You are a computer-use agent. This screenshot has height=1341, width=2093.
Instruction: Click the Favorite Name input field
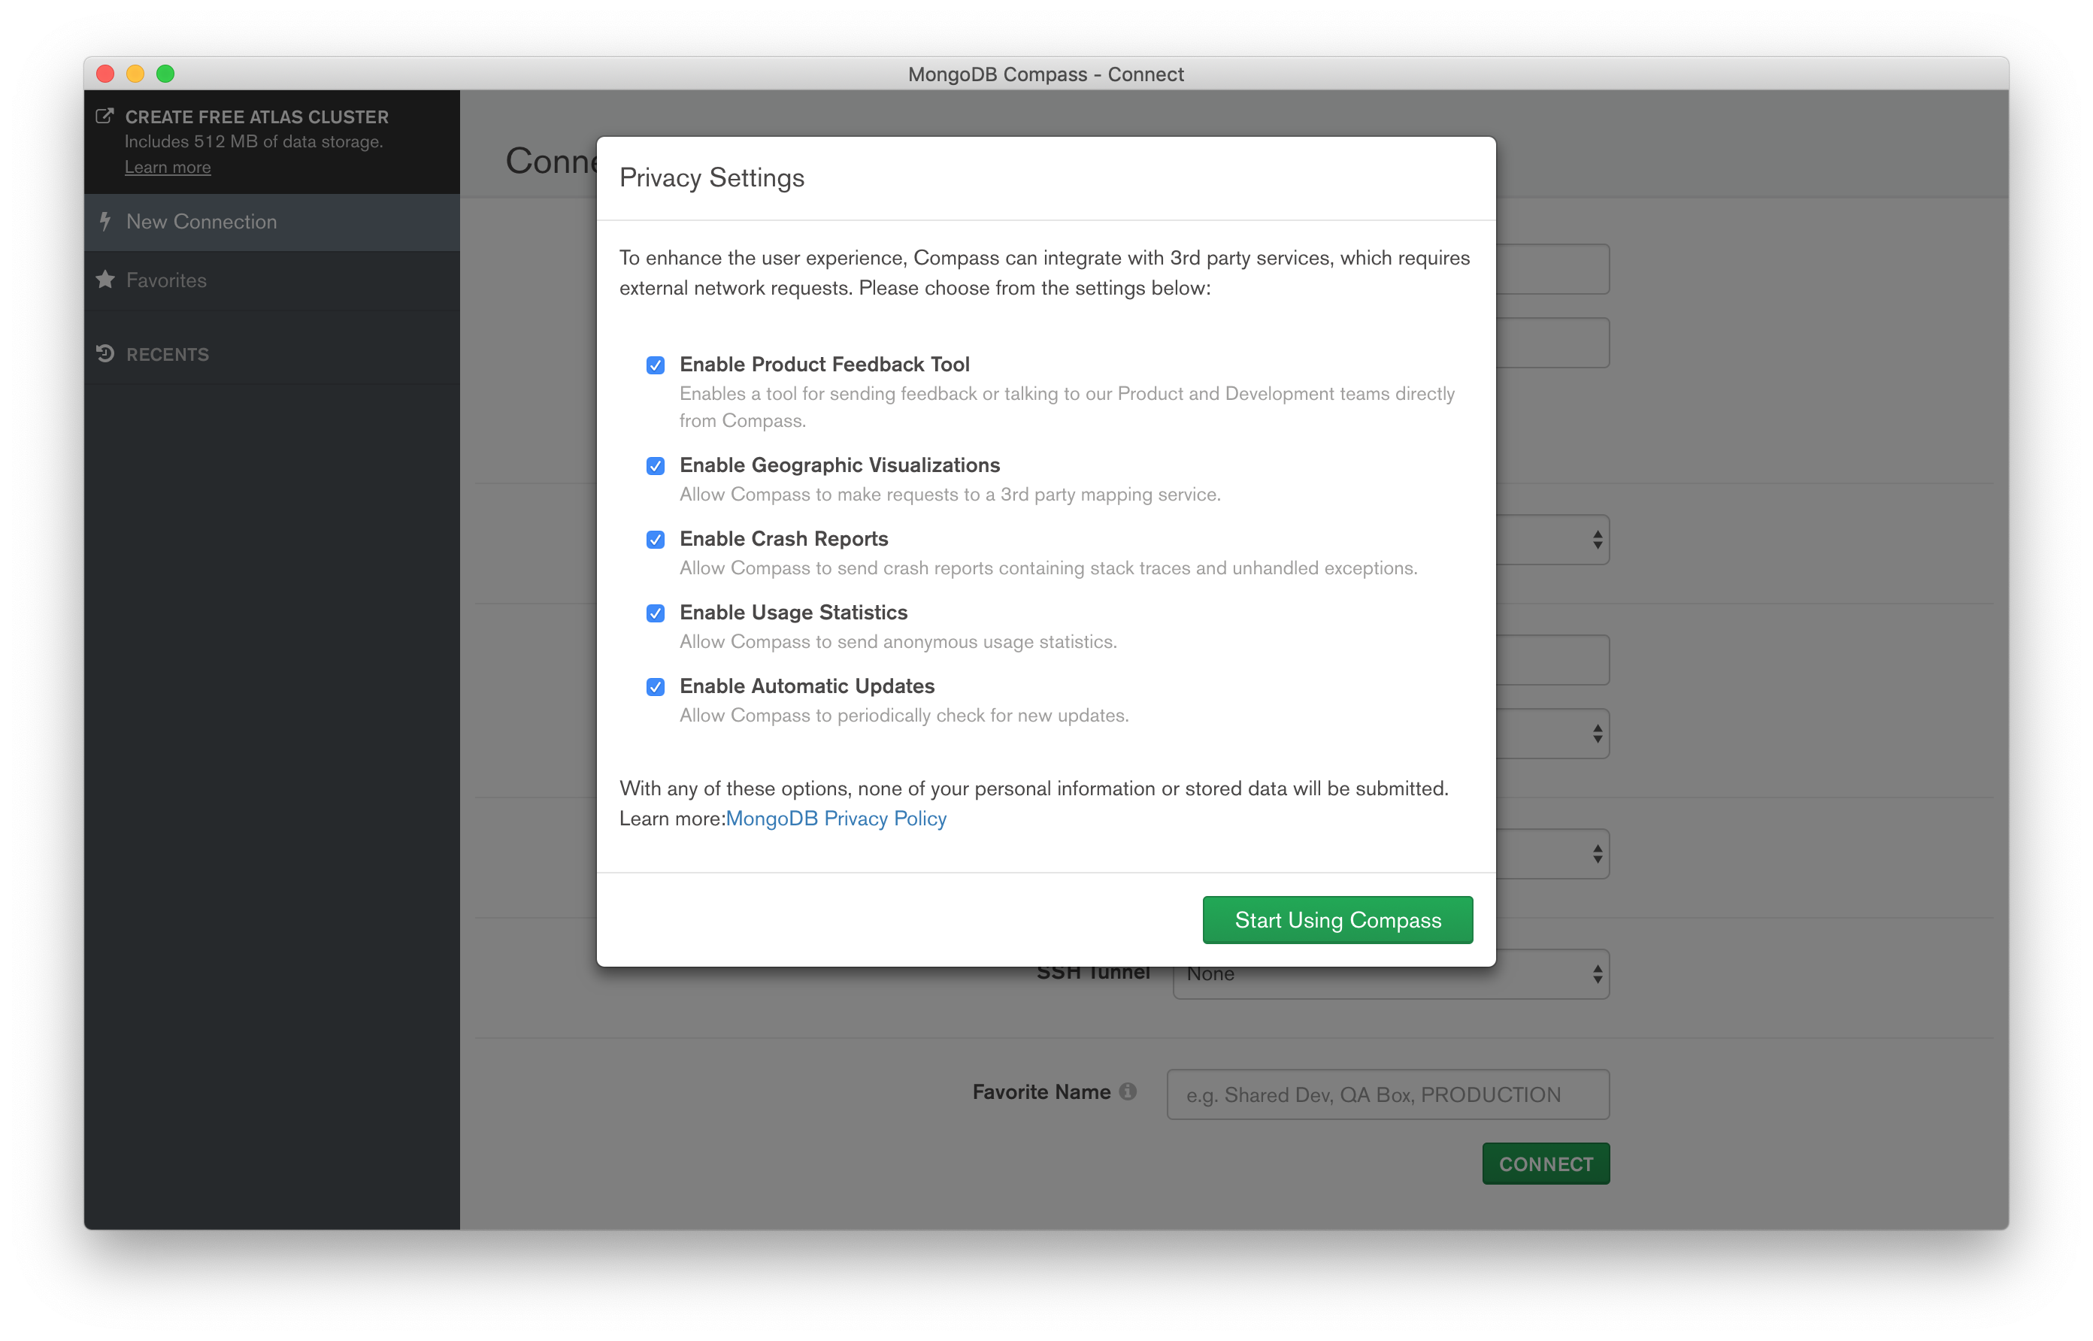click(1388, 1094)
